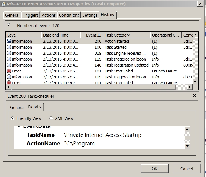Click info icon of Task Started row

point(9,47)
